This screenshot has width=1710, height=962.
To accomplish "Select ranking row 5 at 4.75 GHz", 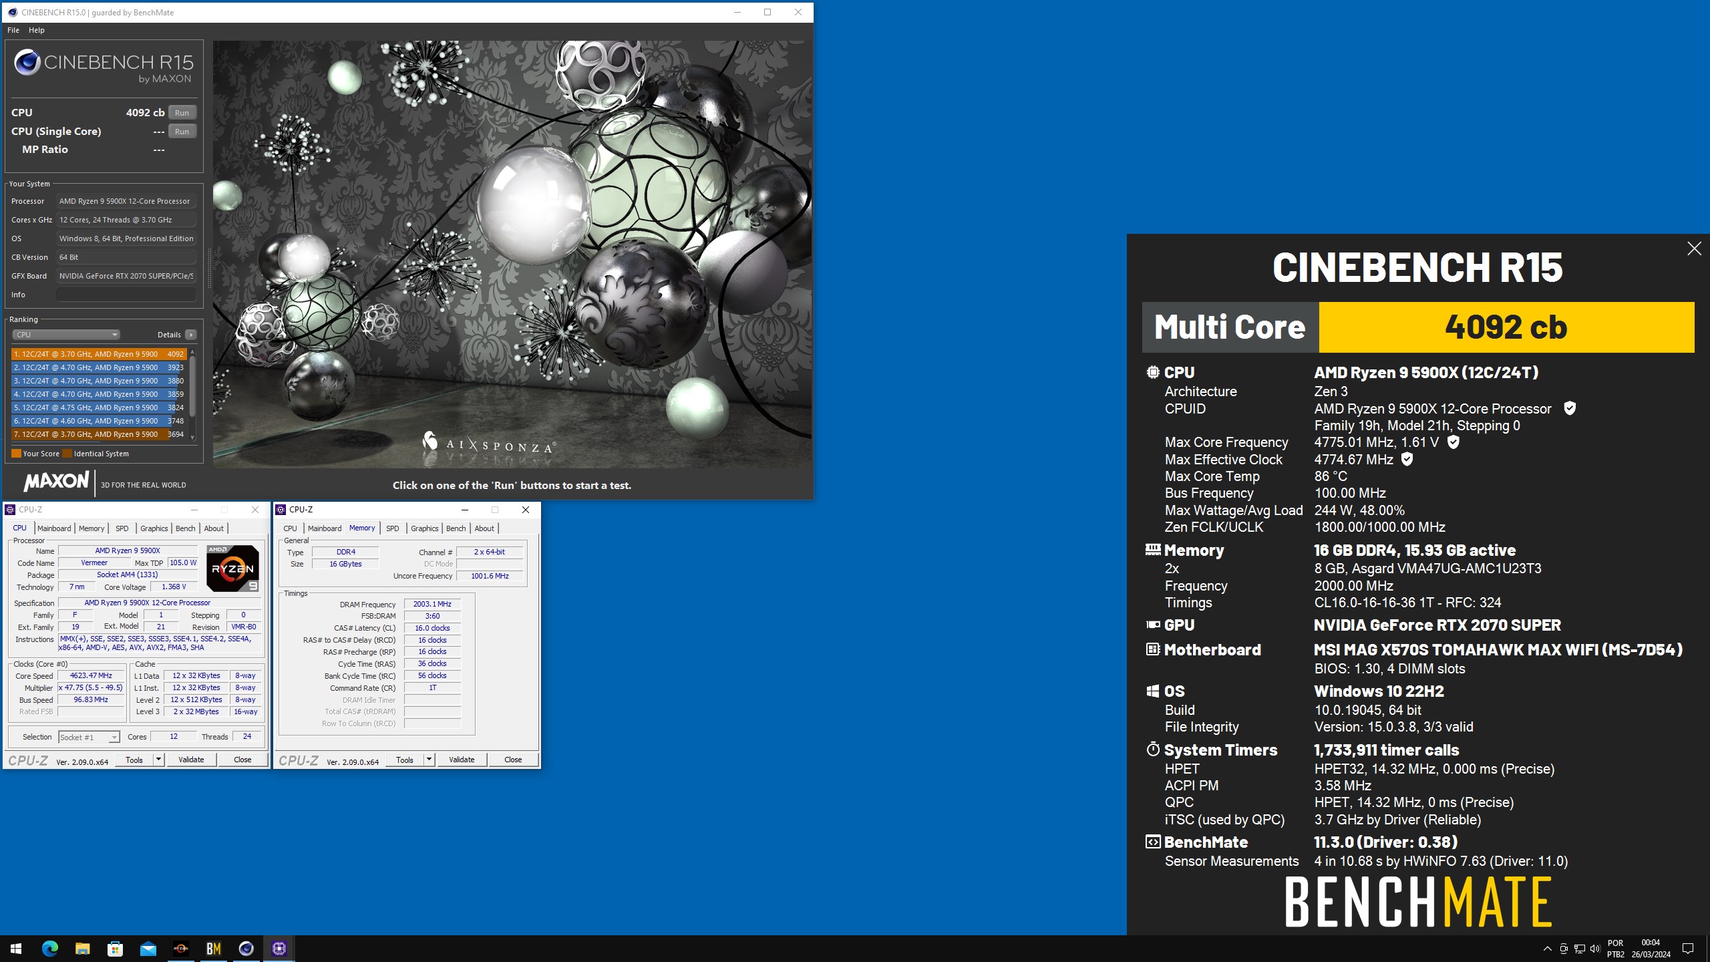I will 99,408.
